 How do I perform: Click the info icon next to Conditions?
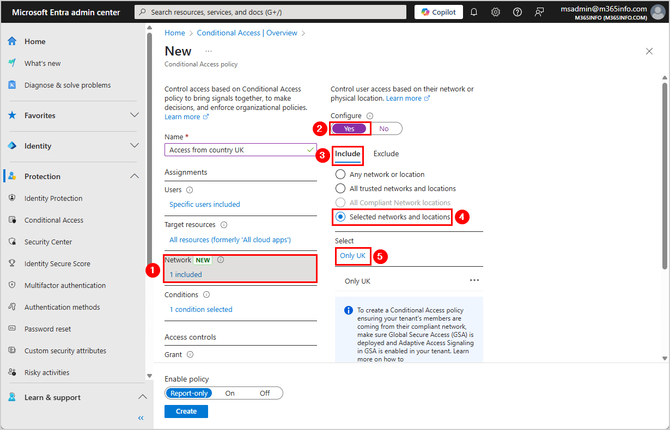206,294
